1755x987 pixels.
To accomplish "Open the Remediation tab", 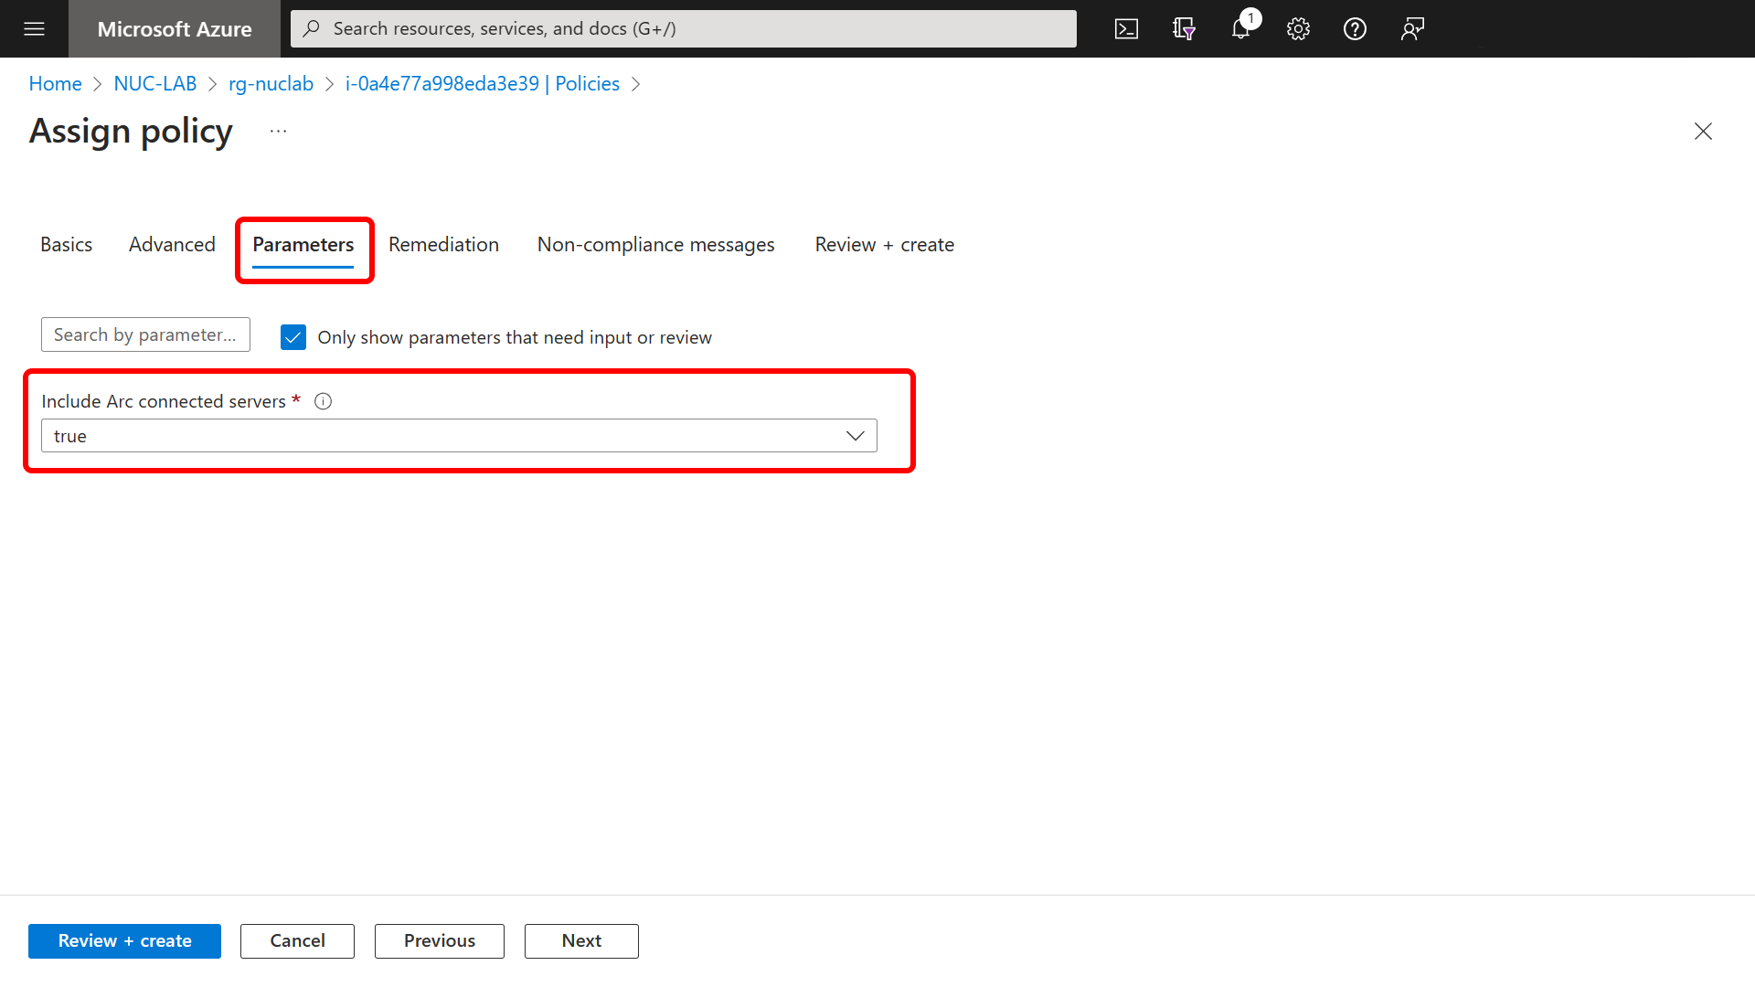I will tap(443, 245).
